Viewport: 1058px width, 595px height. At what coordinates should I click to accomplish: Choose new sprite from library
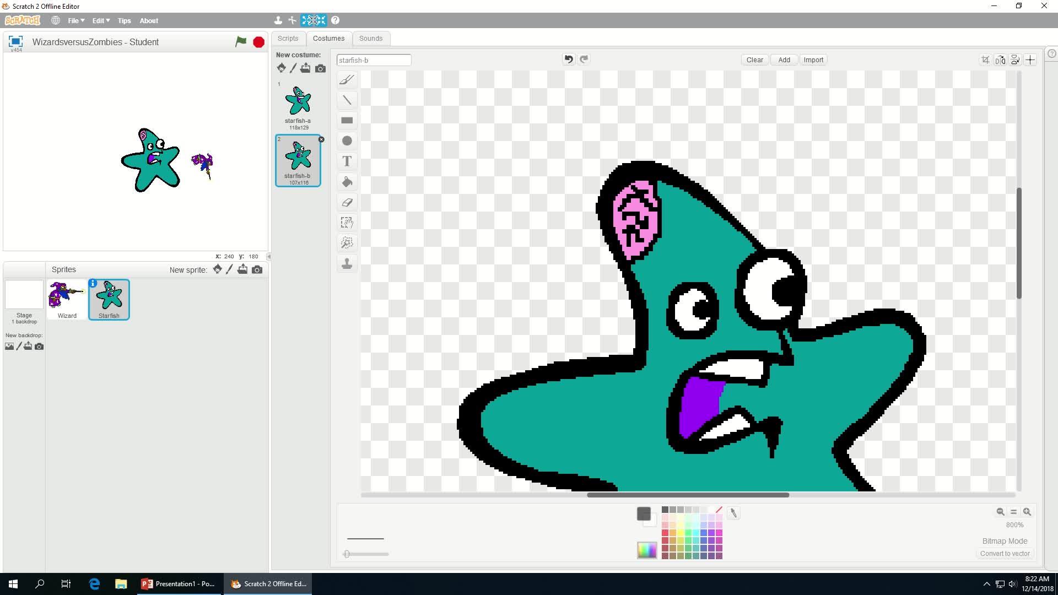[x=217, y=269]
